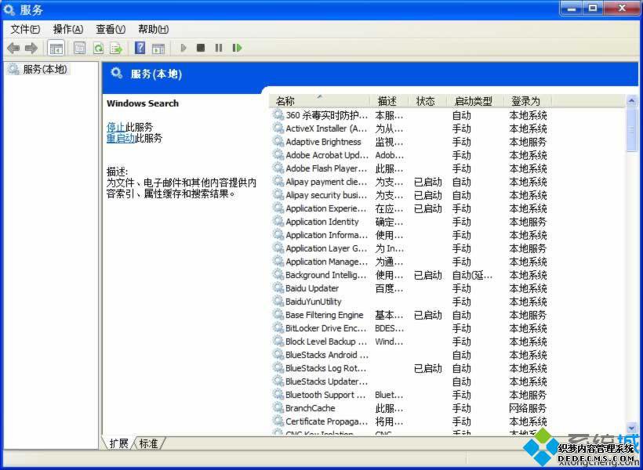Click the gear icon beside BranchCache
This screenshot has width=643, height=470.
pyautogui.click(x=278, y=408)
